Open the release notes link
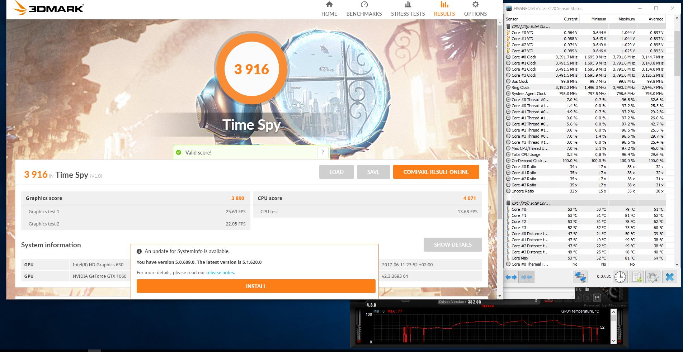The image size is (683, 352). (220, 272)
